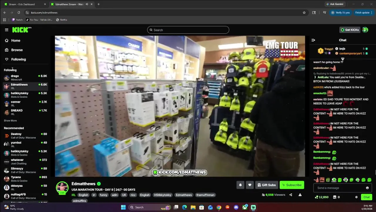Open recommended channel Tyceno
Screen dimensions: 376x212
(x=25, y=179)
